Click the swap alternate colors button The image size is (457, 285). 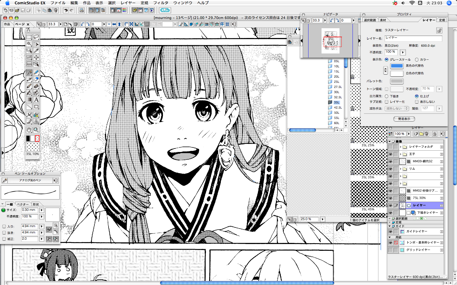click(385, 70)
